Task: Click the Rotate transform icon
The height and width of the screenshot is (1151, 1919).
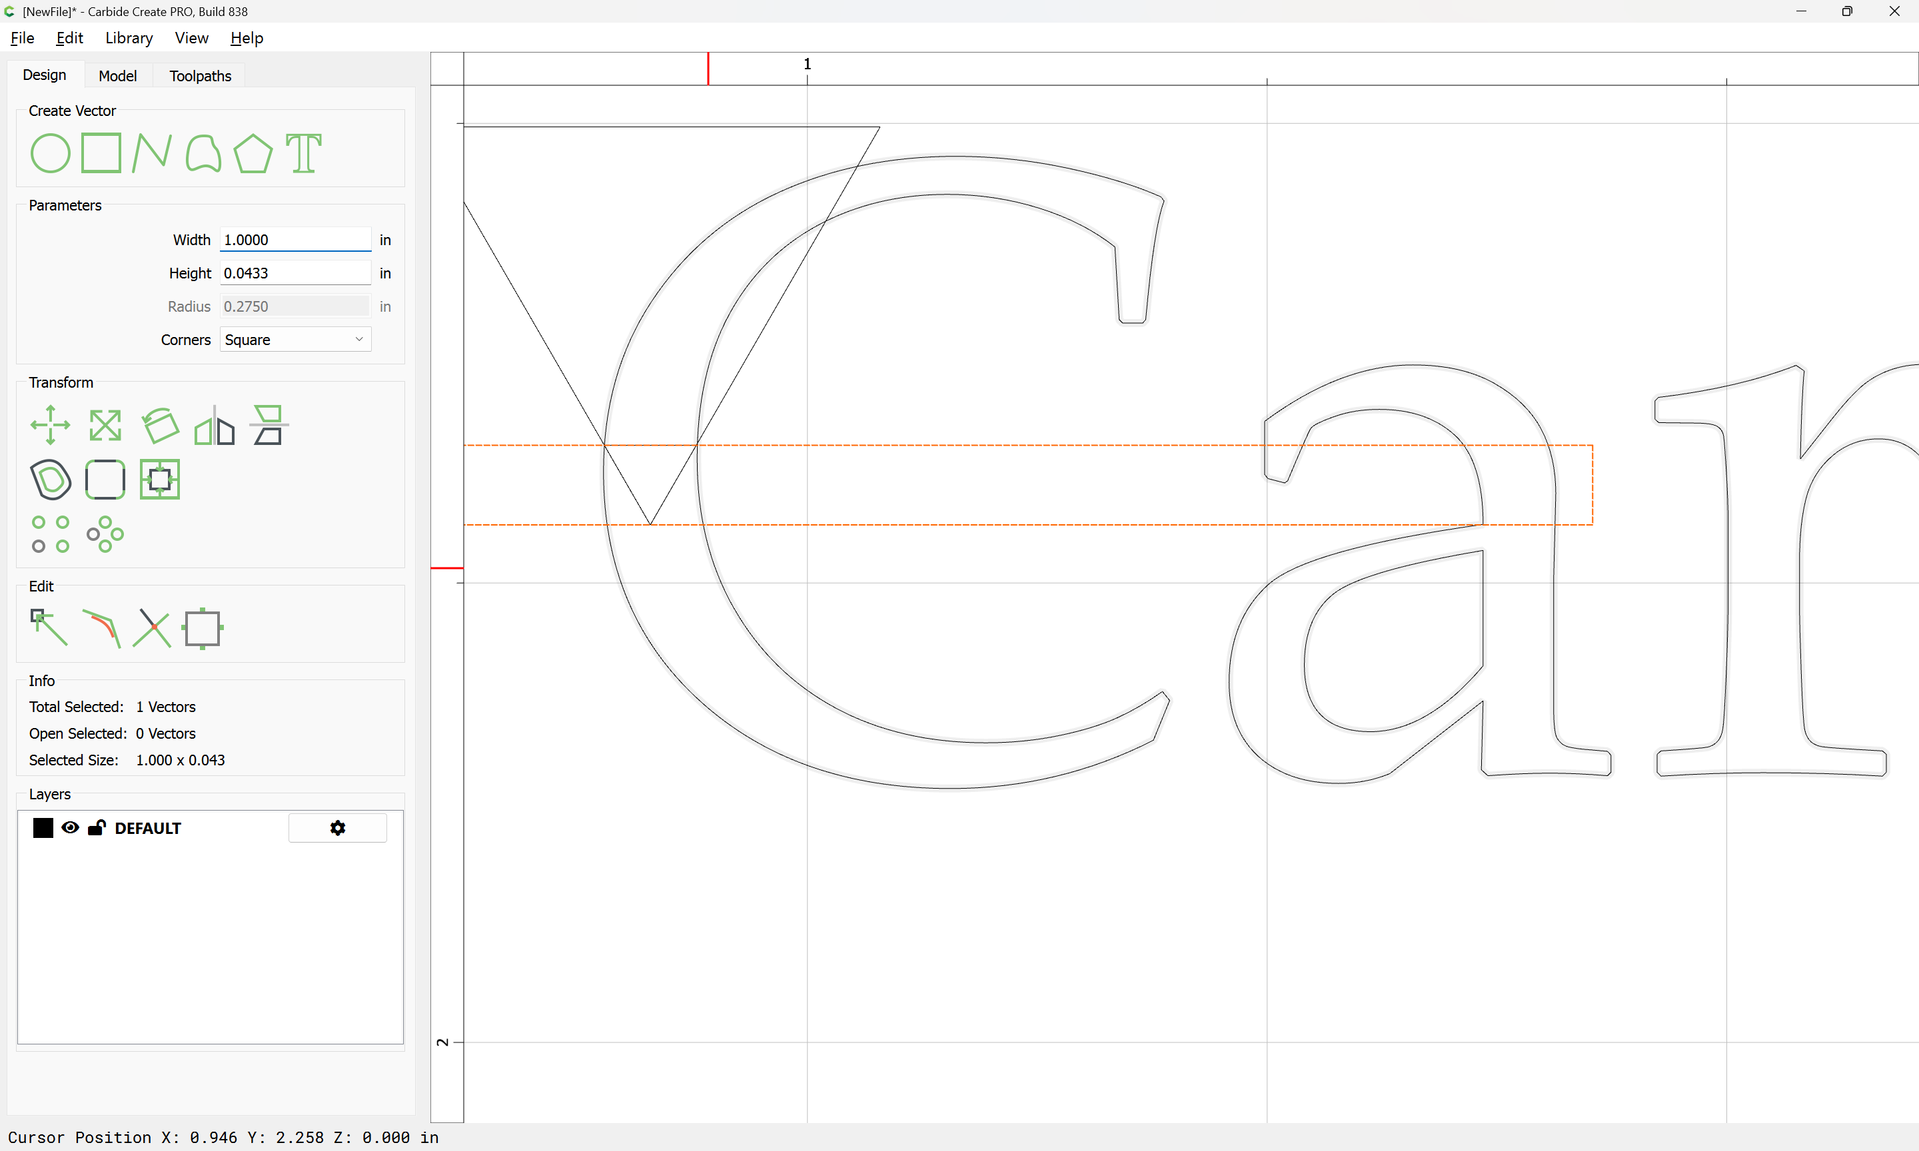Action: 161,425
